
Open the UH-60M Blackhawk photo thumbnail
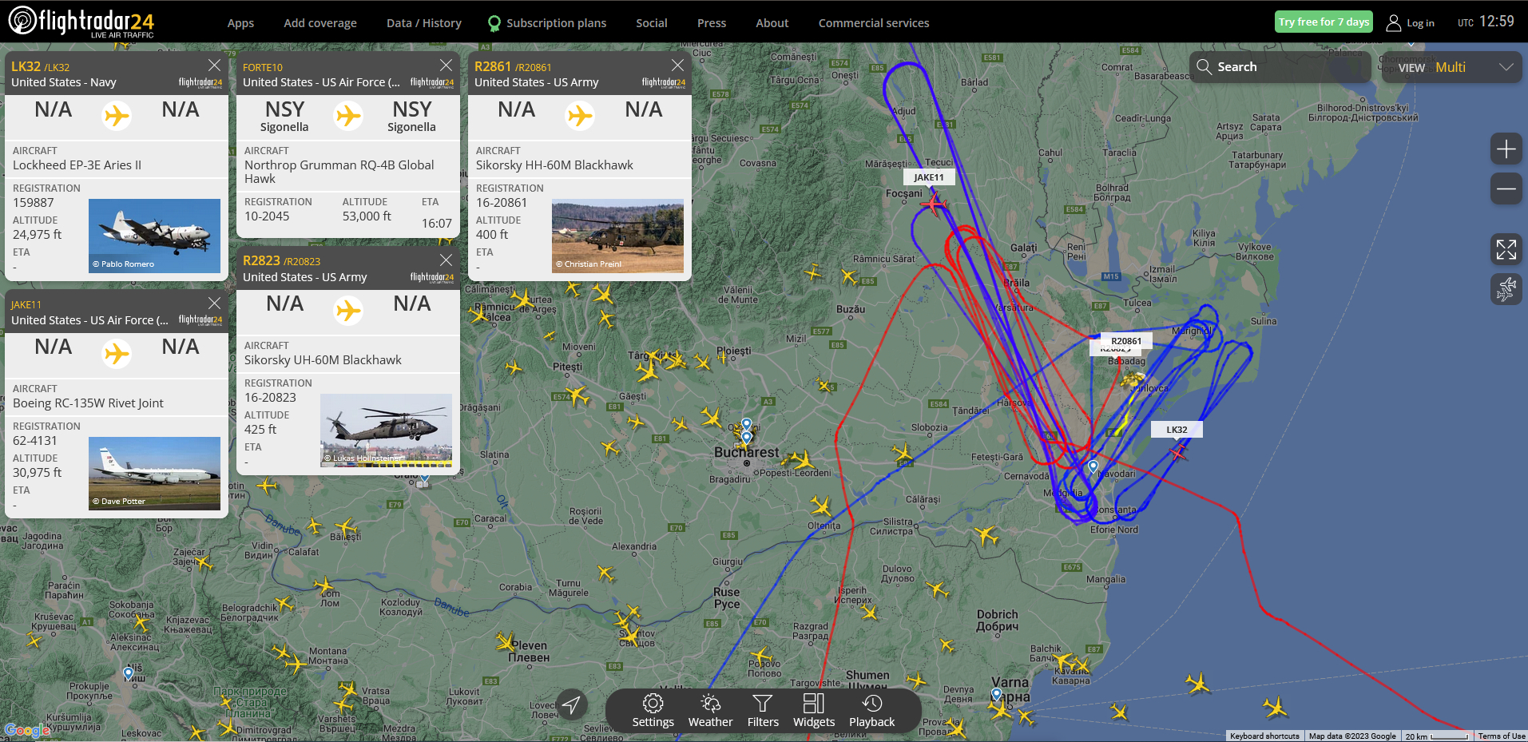pyautogui.click(x=386, y=431)
